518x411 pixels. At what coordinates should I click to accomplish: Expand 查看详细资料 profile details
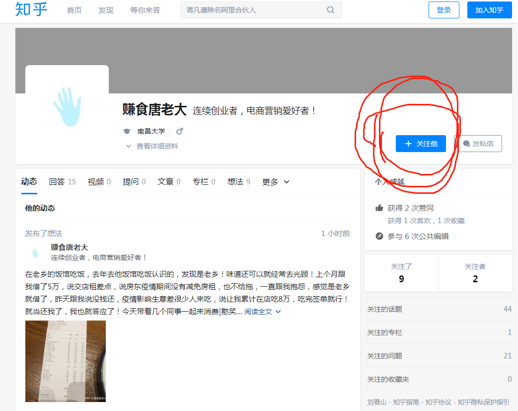tap(152, 146)
